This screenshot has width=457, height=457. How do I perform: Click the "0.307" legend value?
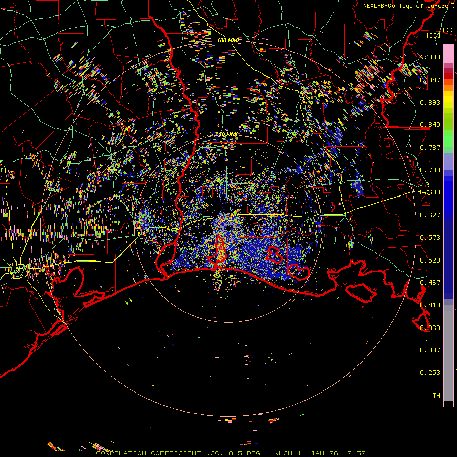(430, 350)
